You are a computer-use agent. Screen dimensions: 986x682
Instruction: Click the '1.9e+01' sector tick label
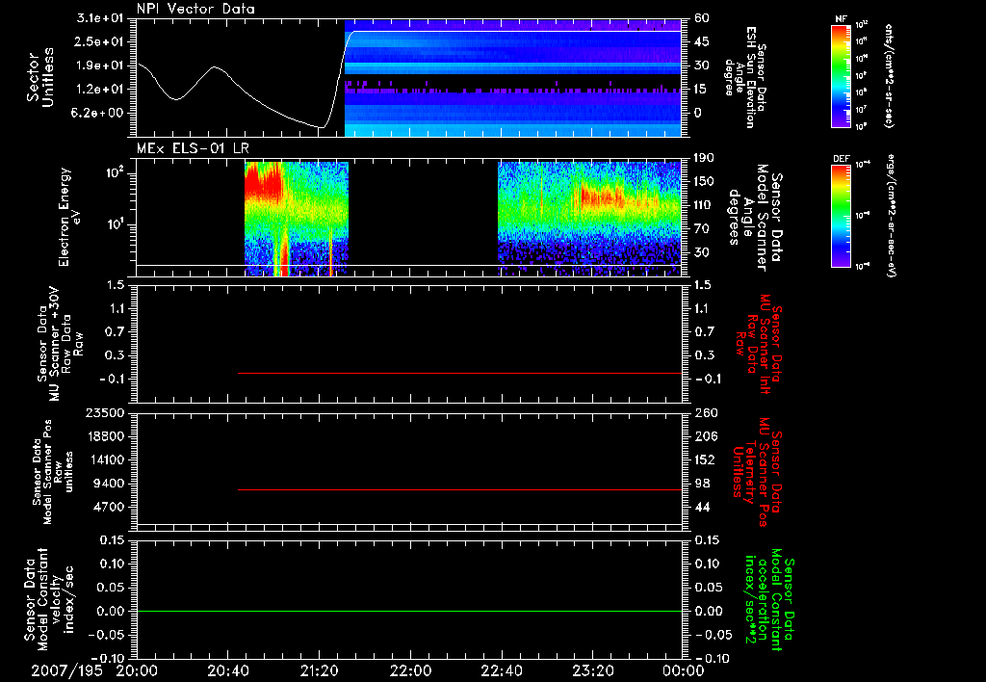click(x=100, y=66)
